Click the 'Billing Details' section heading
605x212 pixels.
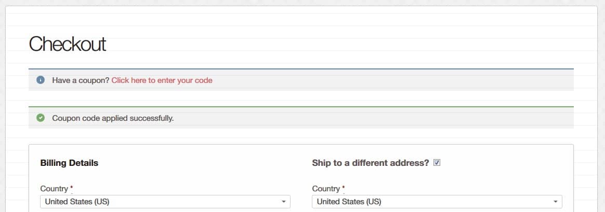pyautogui.click(x=69, y=163)
